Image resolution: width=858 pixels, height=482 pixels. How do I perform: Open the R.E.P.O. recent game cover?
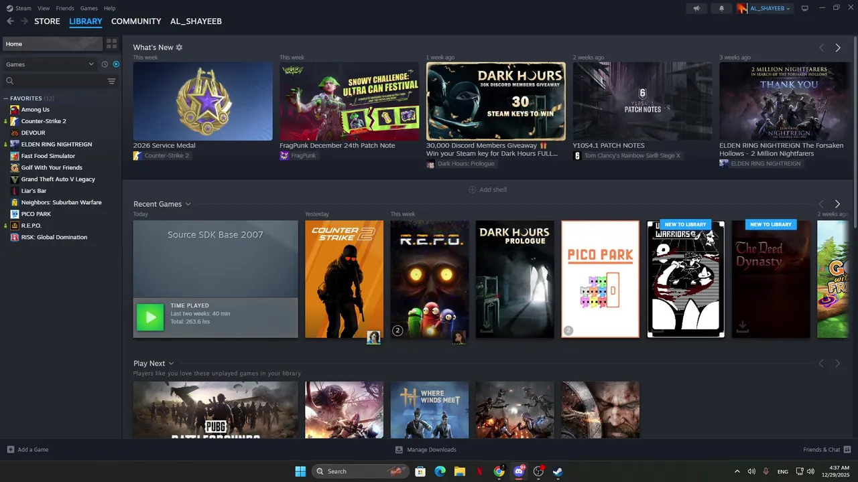coord(430,279)
